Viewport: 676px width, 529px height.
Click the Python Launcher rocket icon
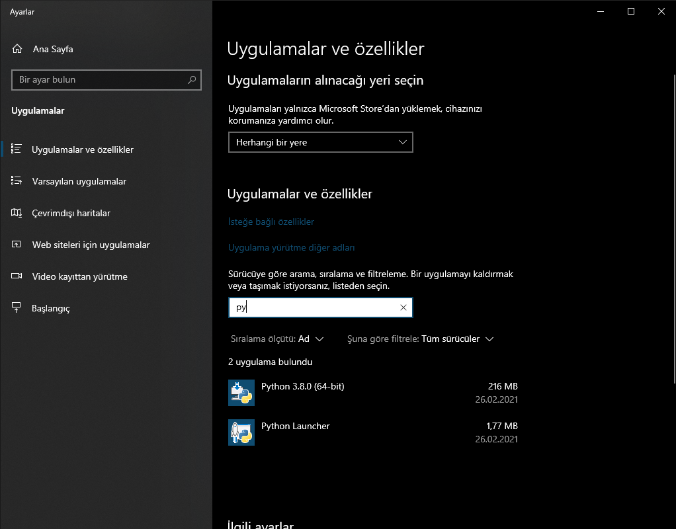click(241, 432)
